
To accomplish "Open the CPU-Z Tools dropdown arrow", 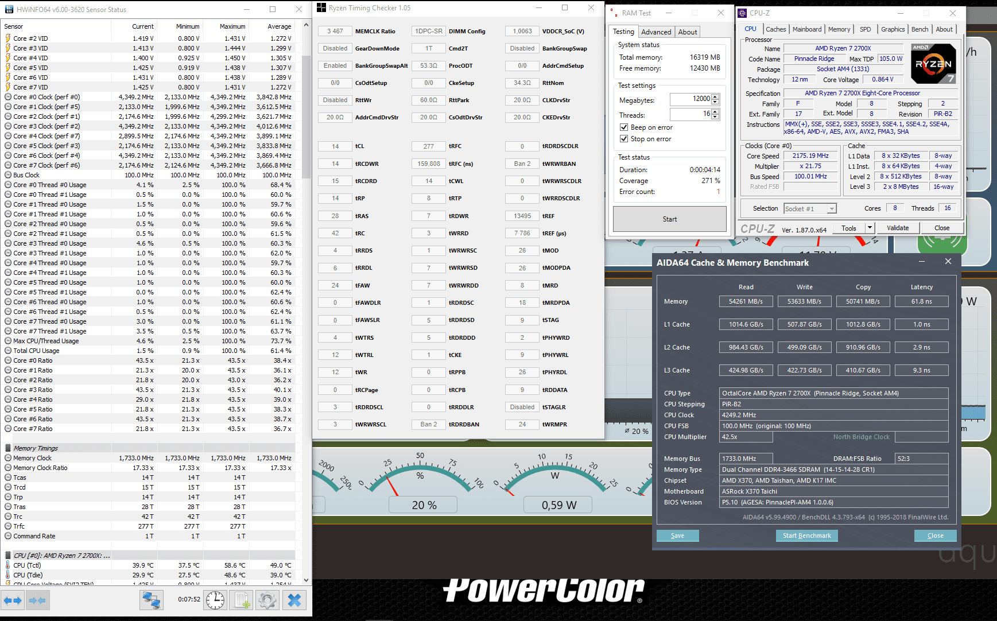I will click(870, 228).
